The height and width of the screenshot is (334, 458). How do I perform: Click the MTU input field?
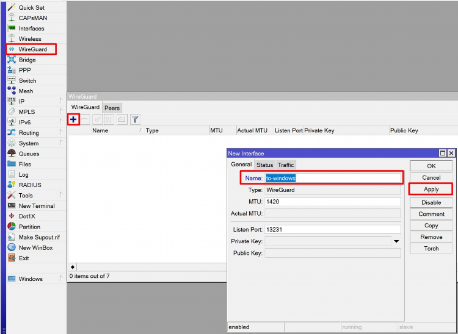333,202
